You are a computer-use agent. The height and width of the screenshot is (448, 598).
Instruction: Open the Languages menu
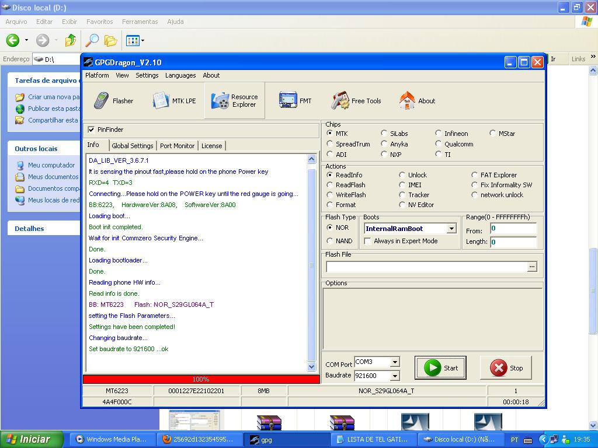(180, 75)
